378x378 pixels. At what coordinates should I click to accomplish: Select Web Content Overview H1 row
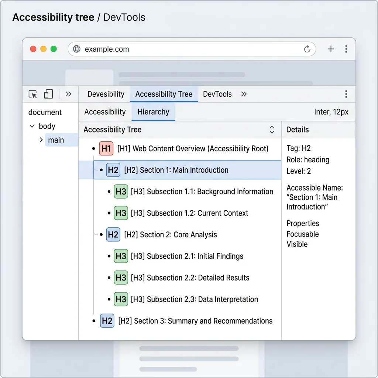pyautogui.click(x=180, y=148)
